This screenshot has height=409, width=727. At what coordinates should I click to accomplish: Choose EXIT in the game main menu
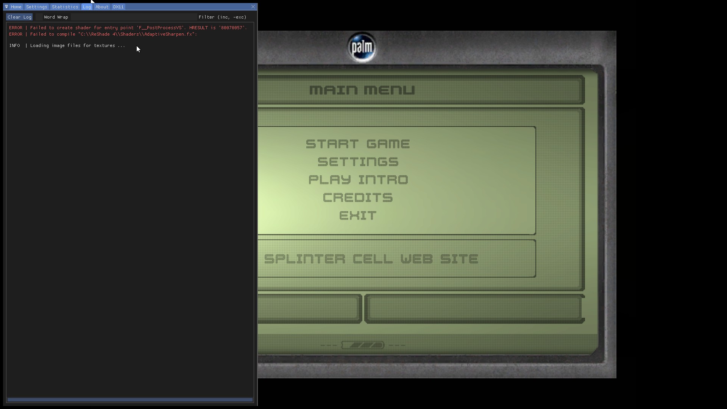click(x=358, y=215)
